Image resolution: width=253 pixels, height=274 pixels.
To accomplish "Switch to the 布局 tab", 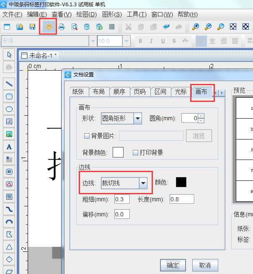I will (99, 91).
